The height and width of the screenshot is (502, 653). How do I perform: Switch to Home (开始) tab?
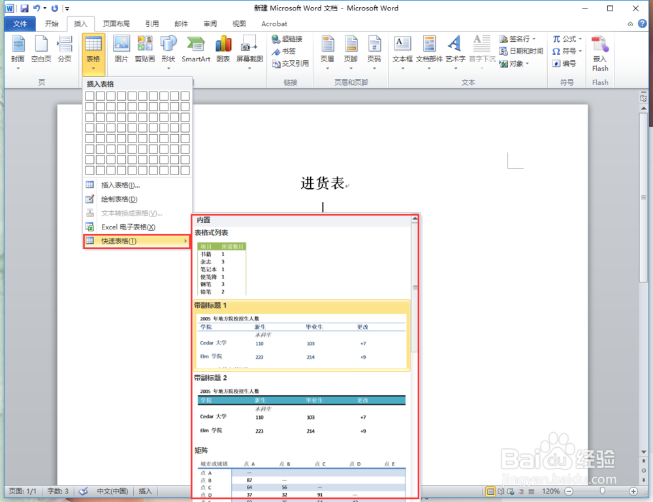[52, 24]
